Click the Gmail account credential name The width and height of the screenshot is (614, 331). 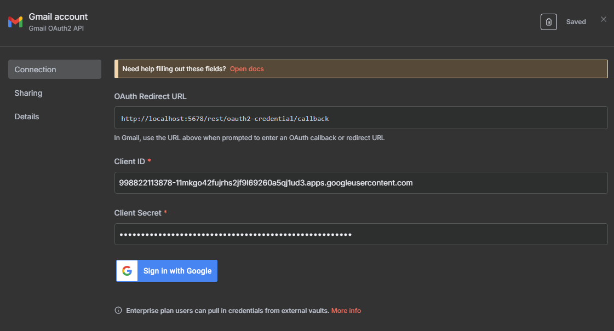pyautogui.click(x=58, y=17)
